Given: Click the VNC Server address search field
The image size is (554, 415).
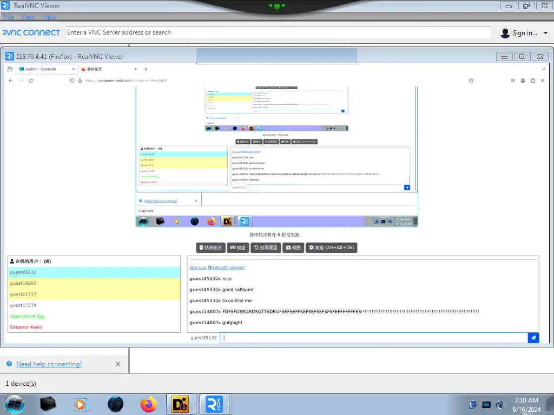Looking at the screenshot, I should point(279,32).
